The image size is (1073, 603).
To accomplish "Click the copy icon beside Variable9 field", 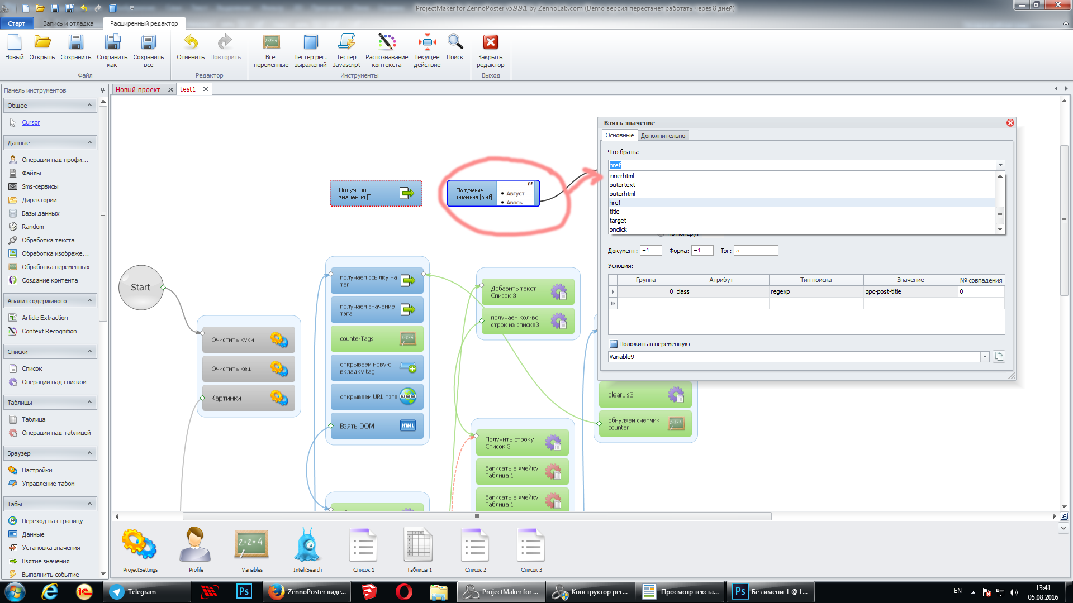I will pyautogui.click(x=999, y=357).
